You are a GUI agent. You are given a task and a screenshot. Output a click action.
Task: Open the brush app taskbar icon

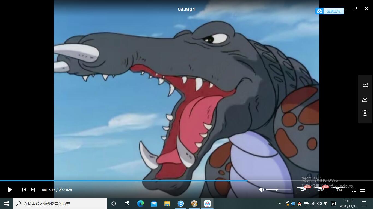point(194,204)
